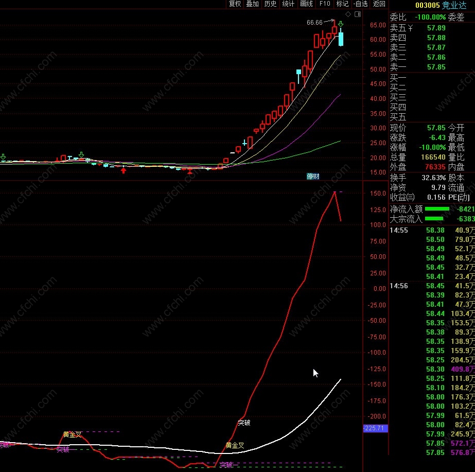Click the 总量 value 166540
The image size is (475, 472).
point(433,157)
